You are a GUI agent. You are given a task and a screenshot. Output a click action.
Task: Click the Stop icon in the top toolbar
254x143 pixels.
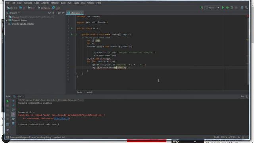coord(237,8)
